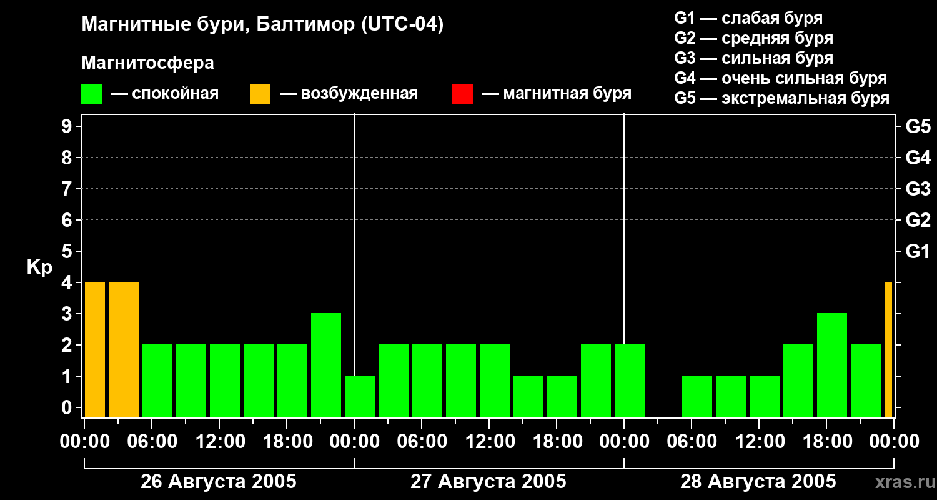
Task: Click the '27 Августа 2005' date label
Action: (x=488, y=482)
